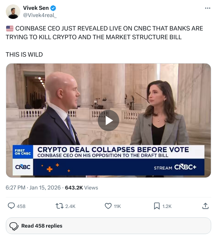Like the post with heart icon

(108, 206)
